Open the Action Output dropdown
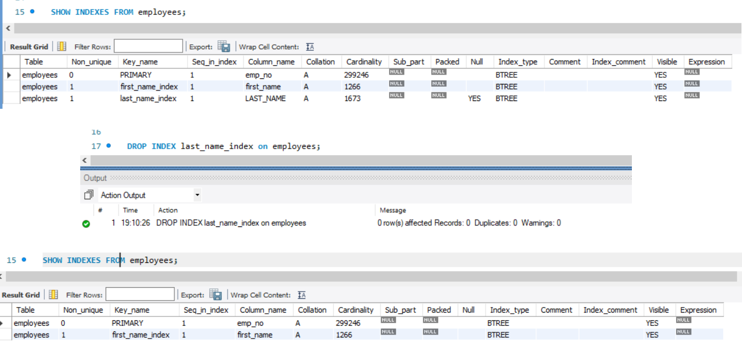This screenshot has width=742, height=349. click(x=197, y=194)
